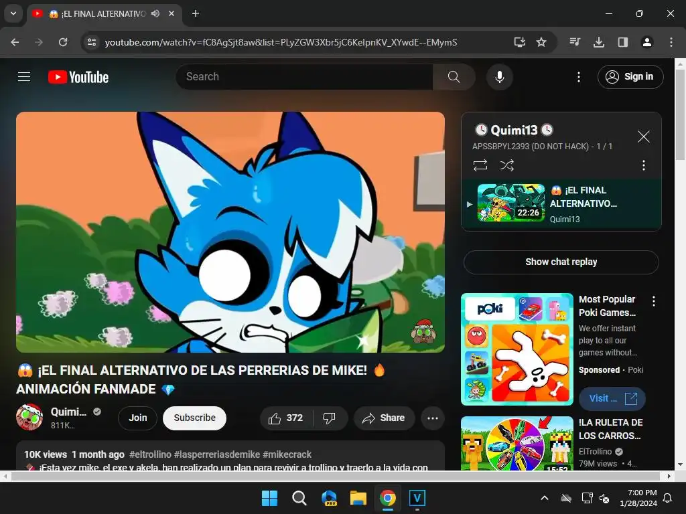Screen dimensions: 686x514
Task: Click #mikecrack hashtag
Action: click(x=287, y=454)
